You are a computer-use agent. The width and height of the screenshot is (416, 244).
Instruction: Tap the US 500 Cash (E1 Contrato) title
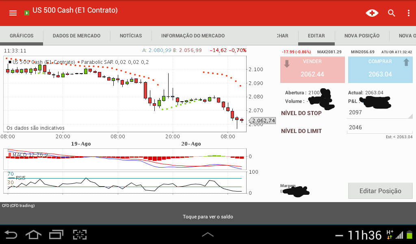75,10
